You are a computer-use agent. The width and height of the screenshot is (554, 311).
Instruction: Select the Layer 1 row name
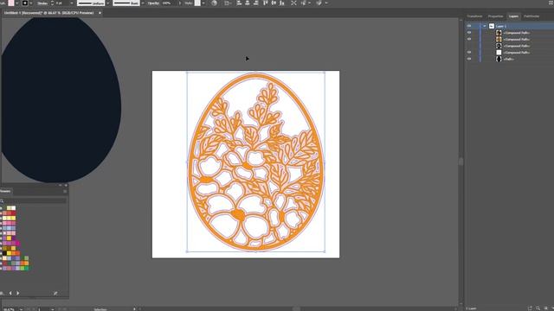coord(501,26)
